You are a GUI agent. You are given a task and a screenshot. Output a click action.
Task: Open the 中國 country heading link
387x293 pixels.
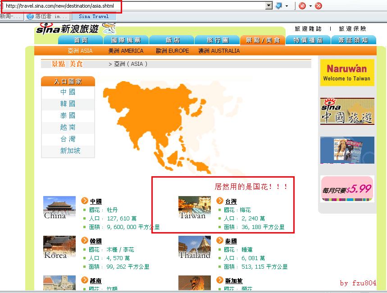96,201
